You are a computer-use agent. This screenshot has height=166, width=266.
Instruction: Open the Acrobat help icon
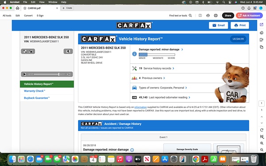(243, 8)
